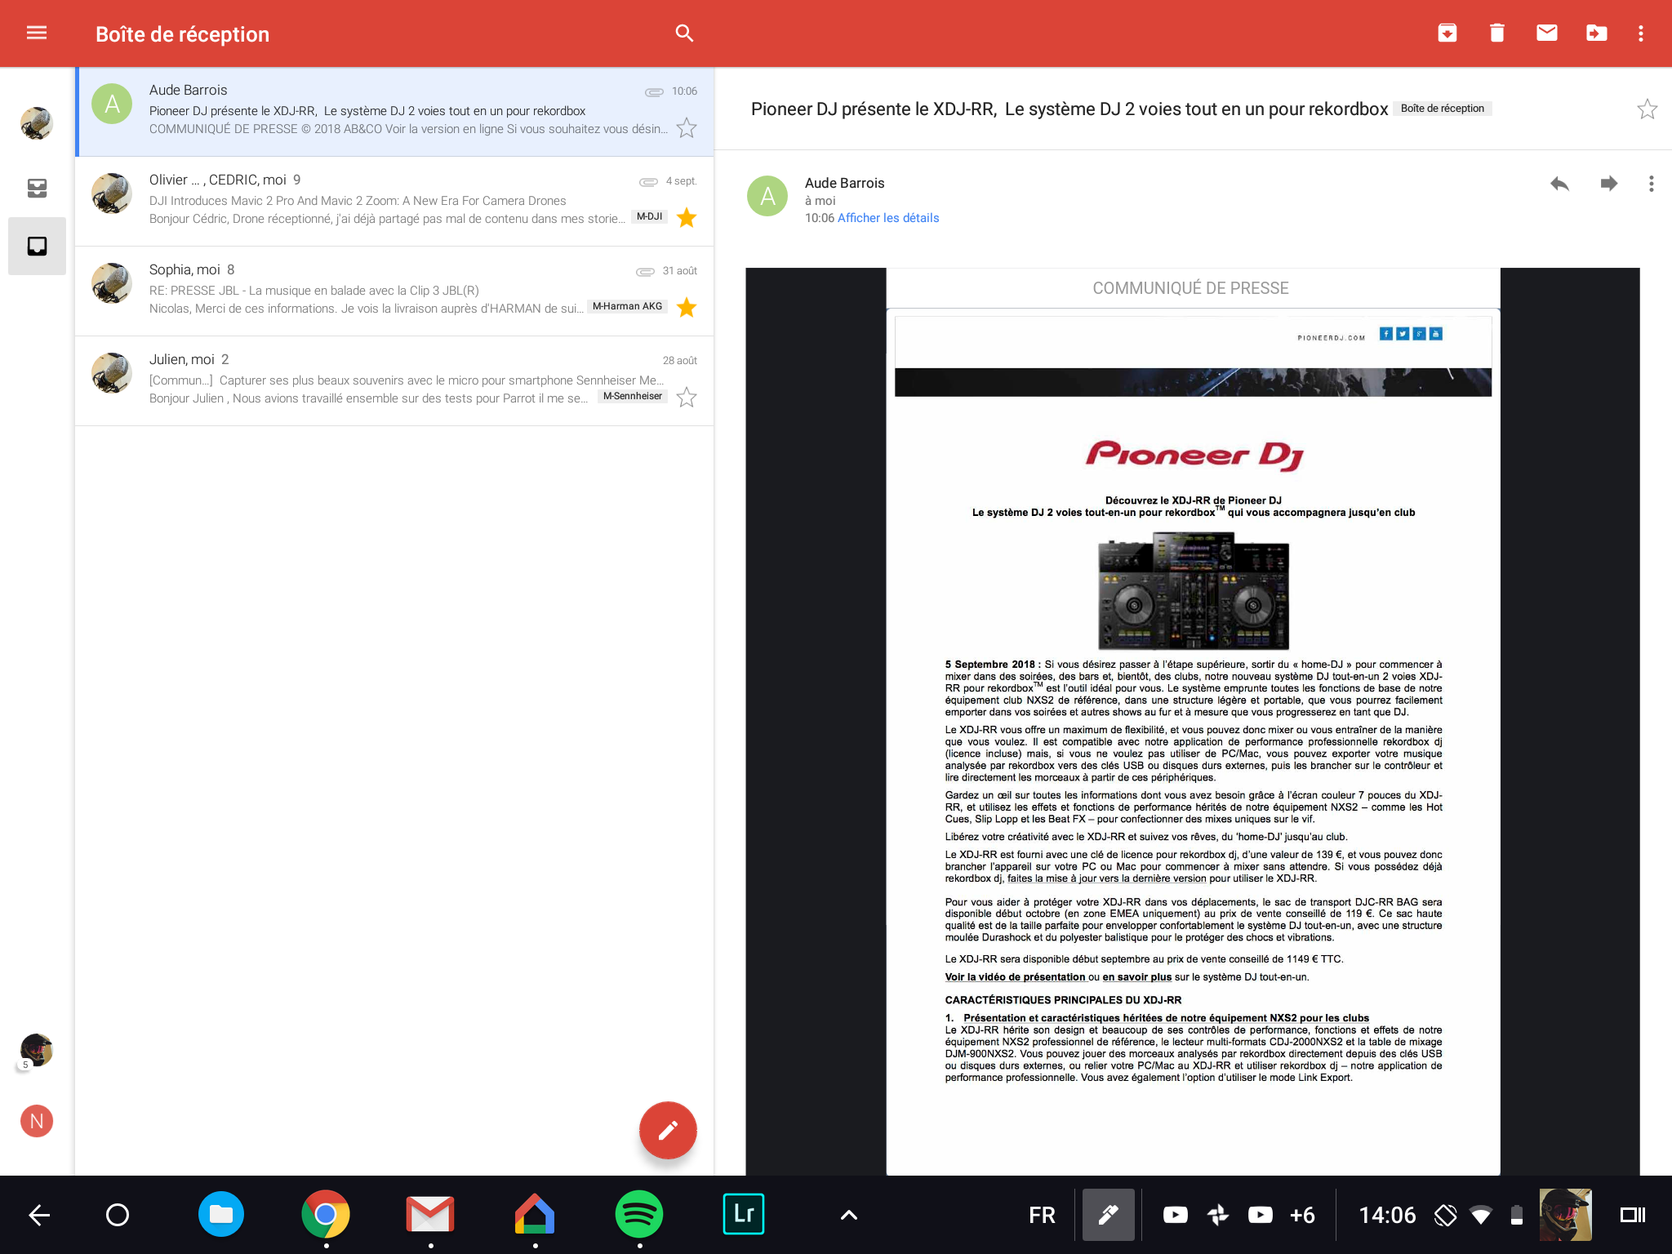Click the Boîte de réception label chip

[x=1442, y=109]
